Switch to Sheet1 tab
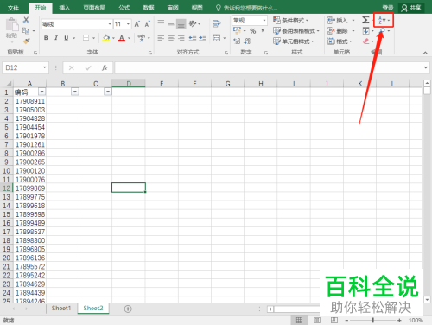 (x=61, y=309)
